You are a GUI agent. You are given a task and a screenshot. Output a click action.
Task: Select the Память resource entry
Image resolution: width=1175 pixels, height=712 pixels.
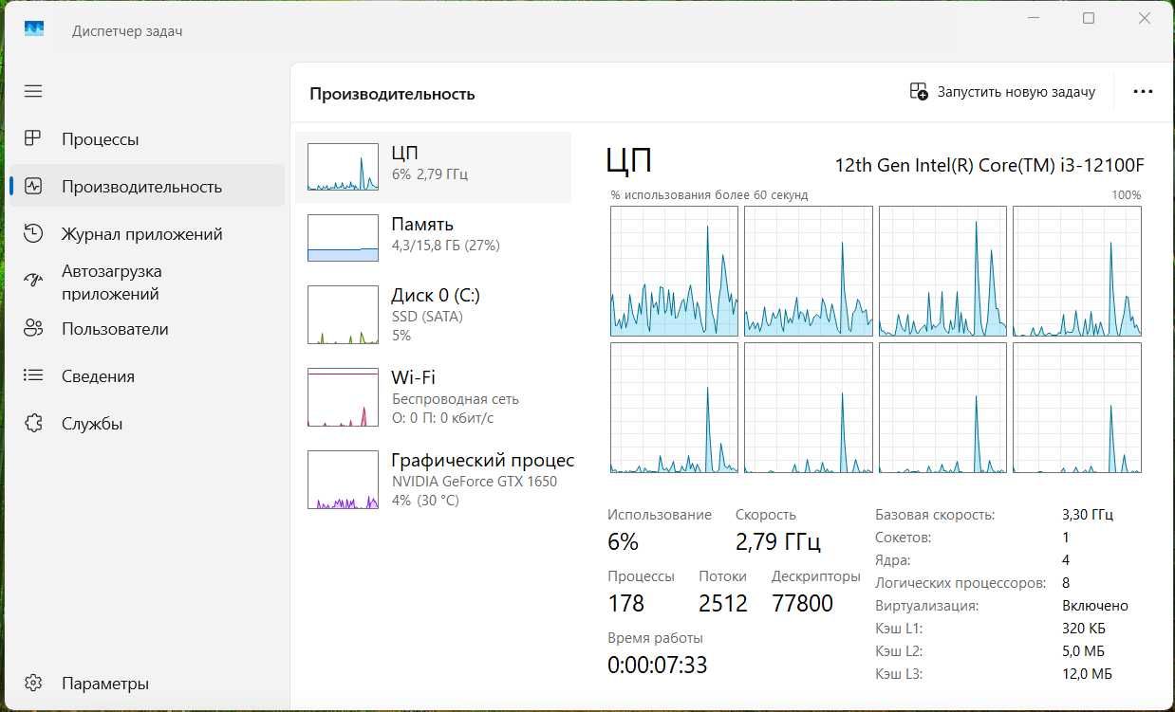[433, 237]
